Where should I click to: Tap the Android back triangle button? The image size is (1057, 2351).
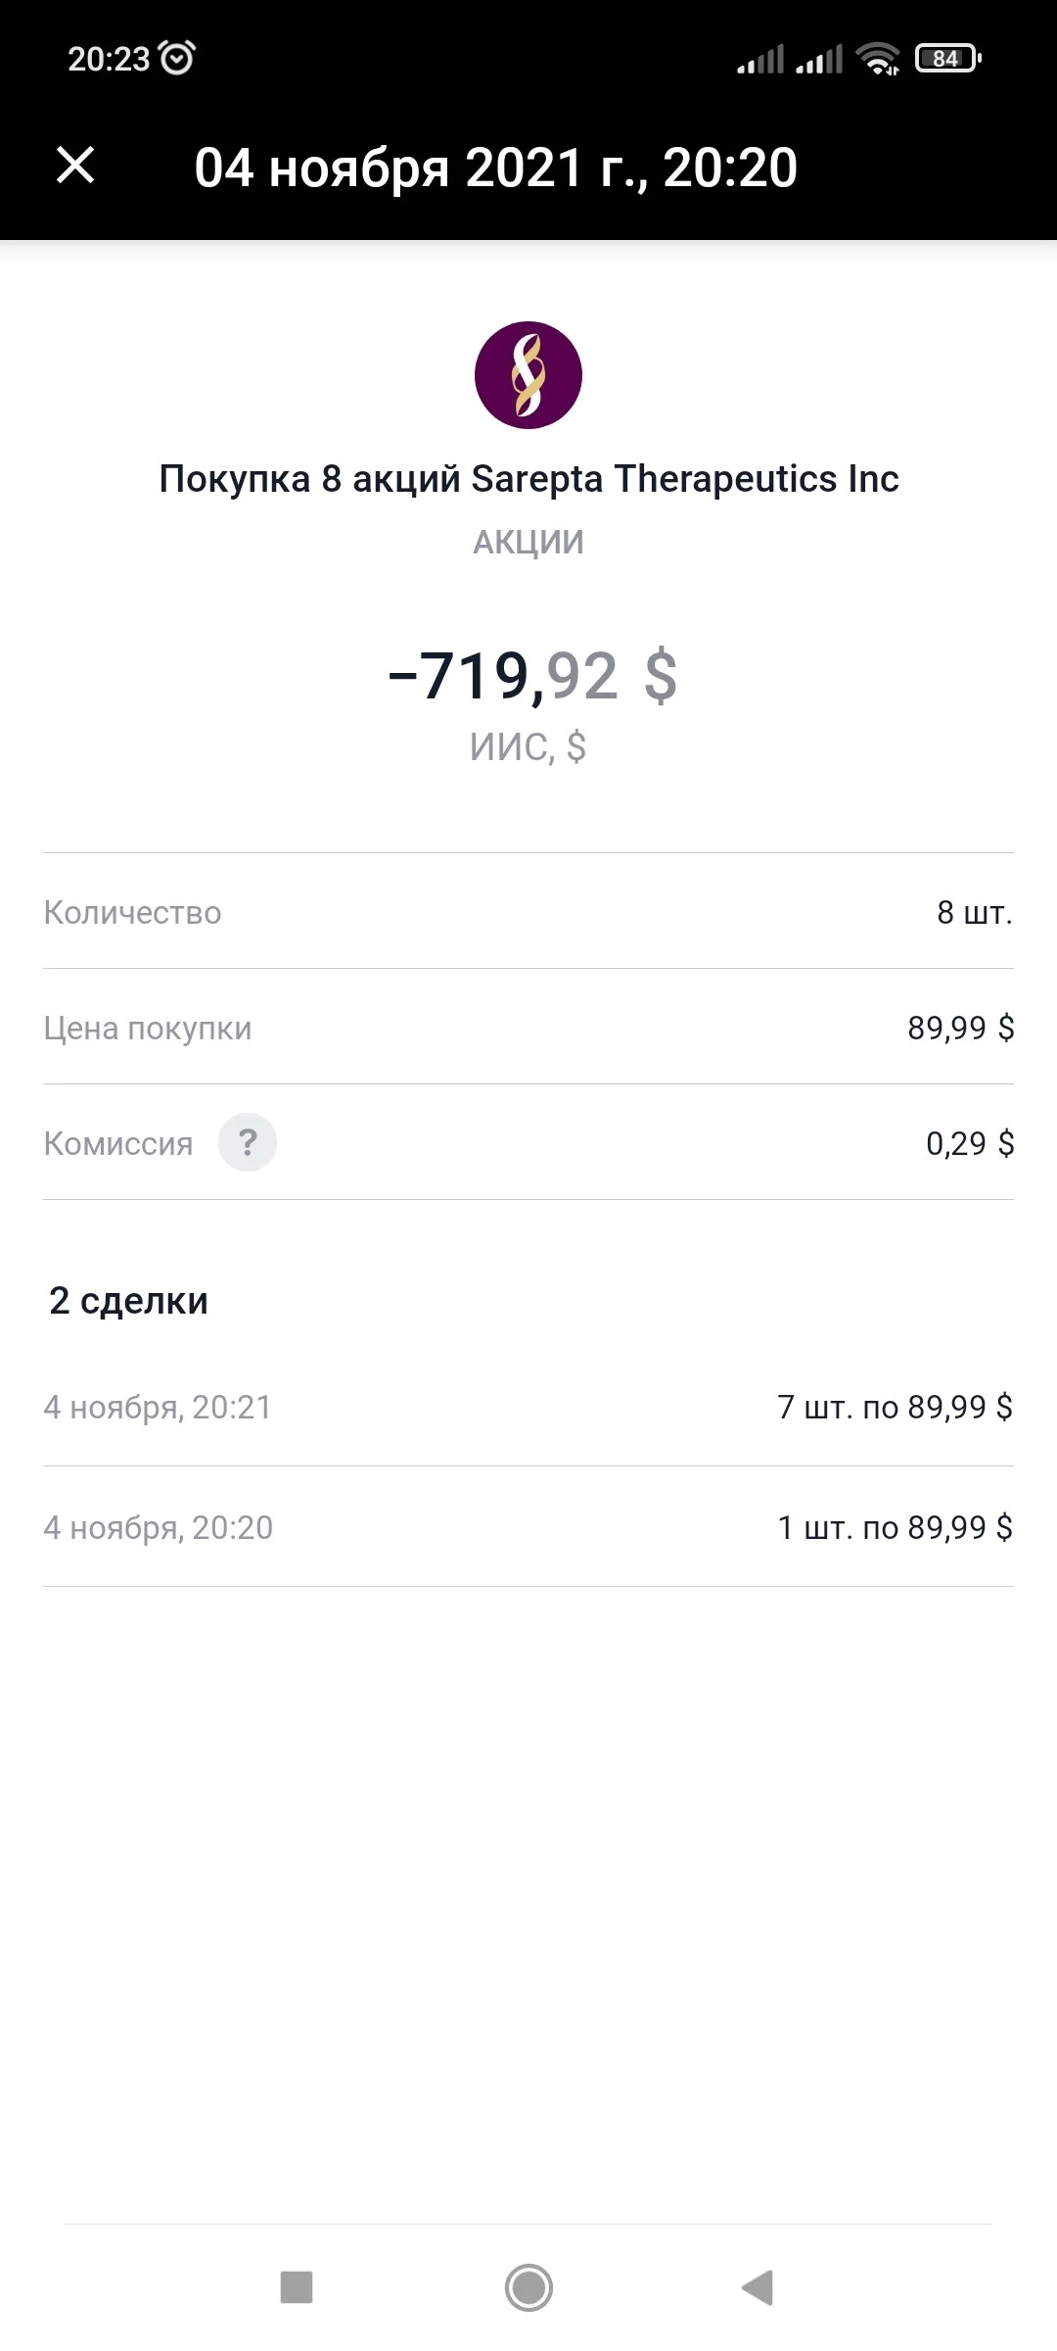(758, 2287)
